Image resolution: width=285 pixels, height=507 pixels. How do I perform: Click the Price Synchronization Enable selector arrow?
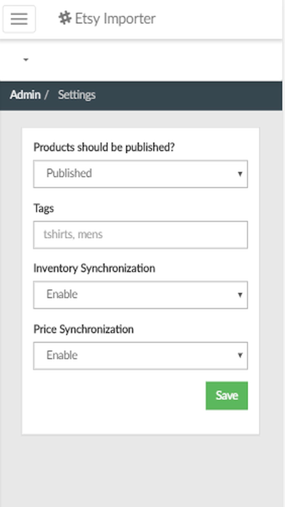coord(240,356)
